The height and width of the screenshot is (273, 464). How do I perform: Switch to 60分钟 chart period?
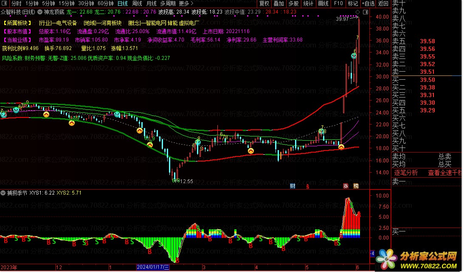point(106,3)
